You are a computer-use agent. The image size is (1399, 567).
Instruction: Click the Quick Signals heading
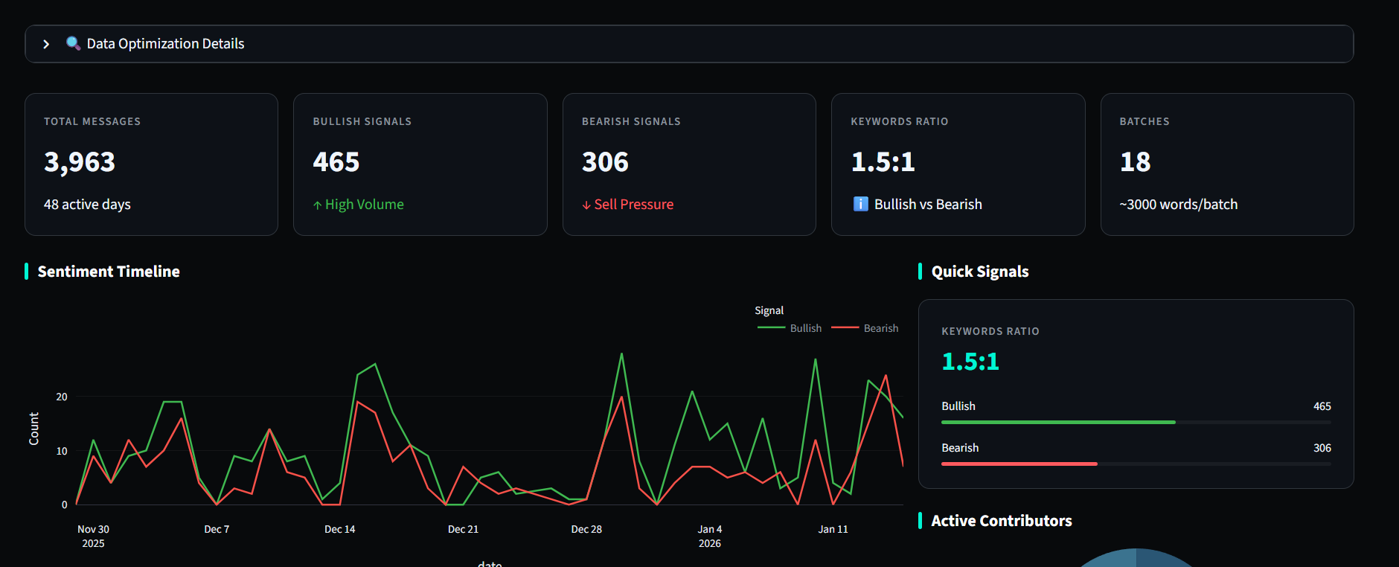coord(979,272)
